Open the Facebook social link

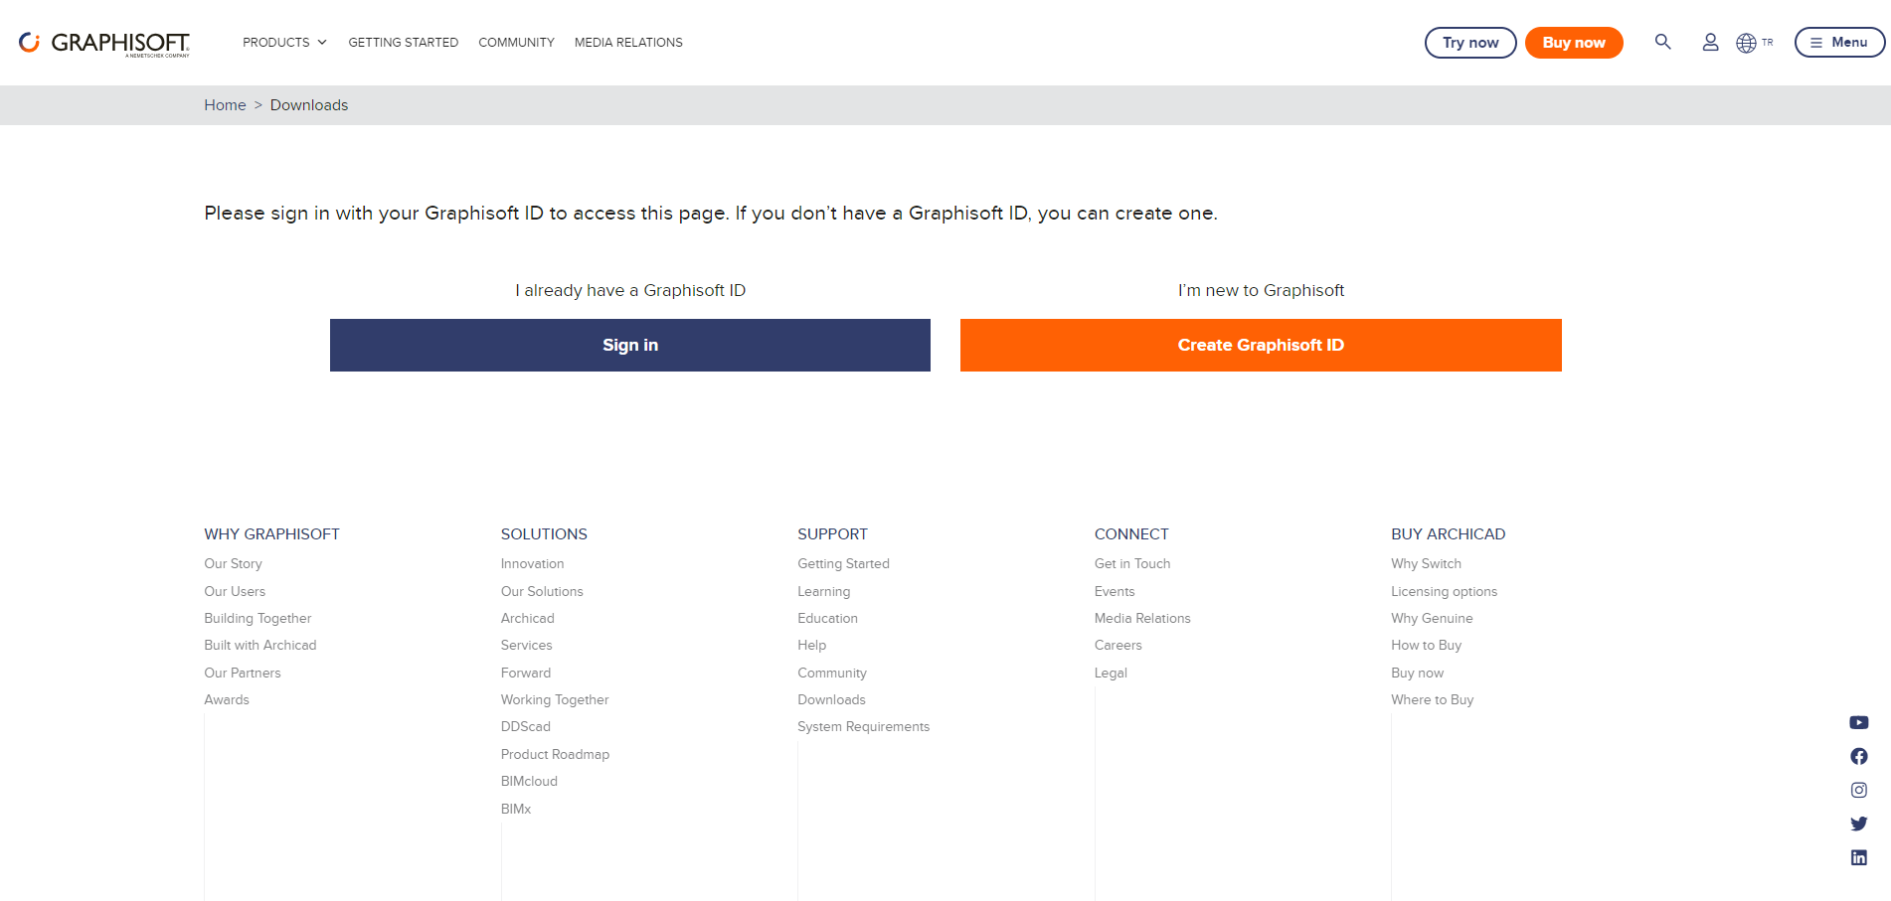pos(1859,756)
